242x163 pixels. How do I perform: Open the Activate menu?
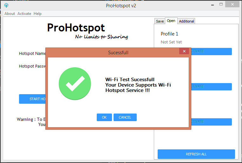pyautogui.click(x=24, y=14)
